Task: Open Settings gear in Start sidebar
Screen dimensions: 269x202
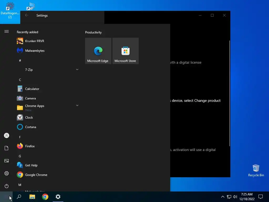Action: pos(7,173)
